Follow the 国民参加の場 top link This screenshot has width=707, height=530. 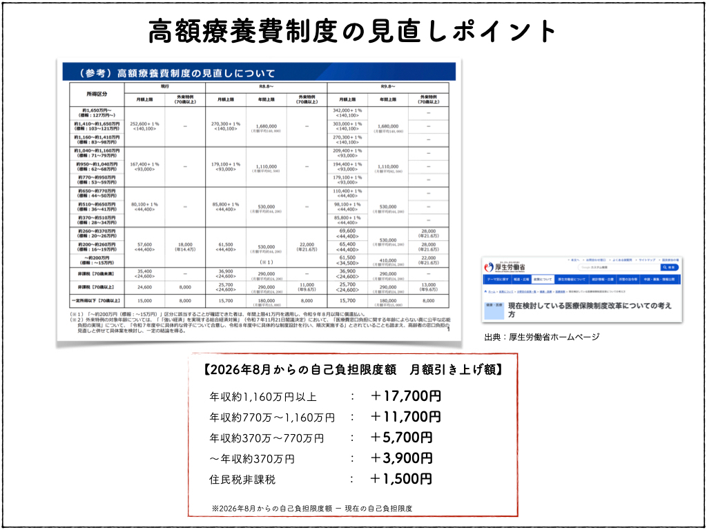coord(670,260)
